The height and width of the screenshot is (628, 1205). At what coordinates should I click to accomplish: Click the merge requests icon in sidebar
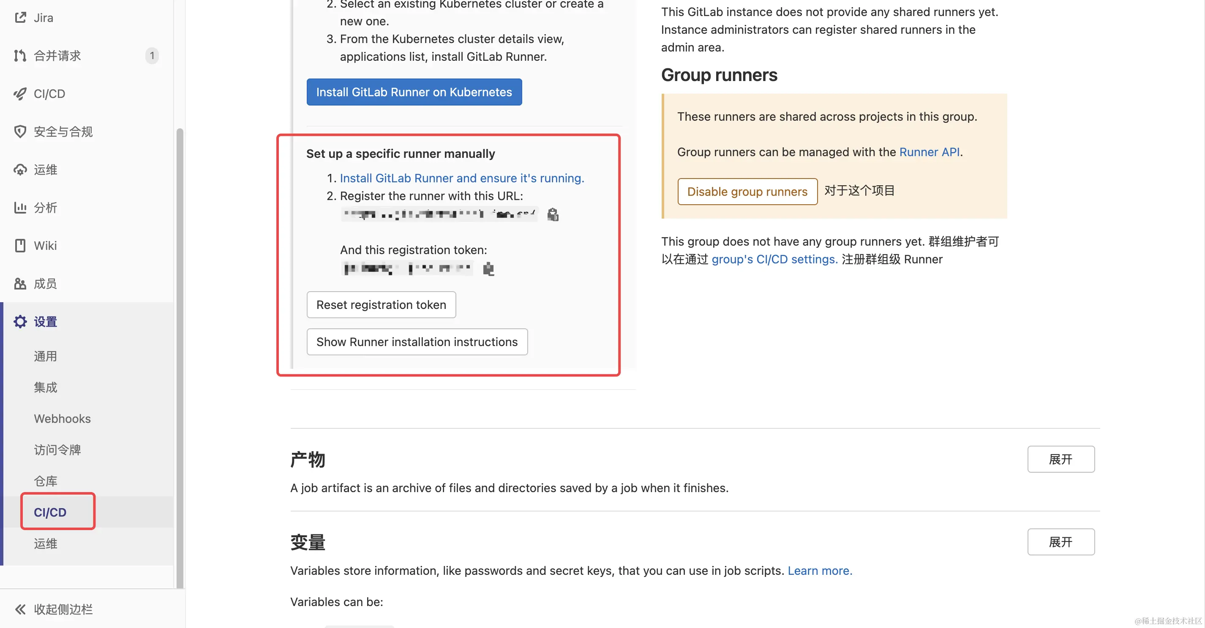pos(20,56)
